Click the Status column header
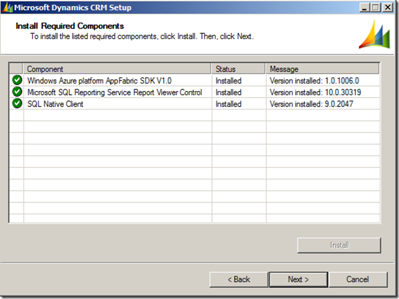This screenshot has width=399, height=299. click(239, 69)
